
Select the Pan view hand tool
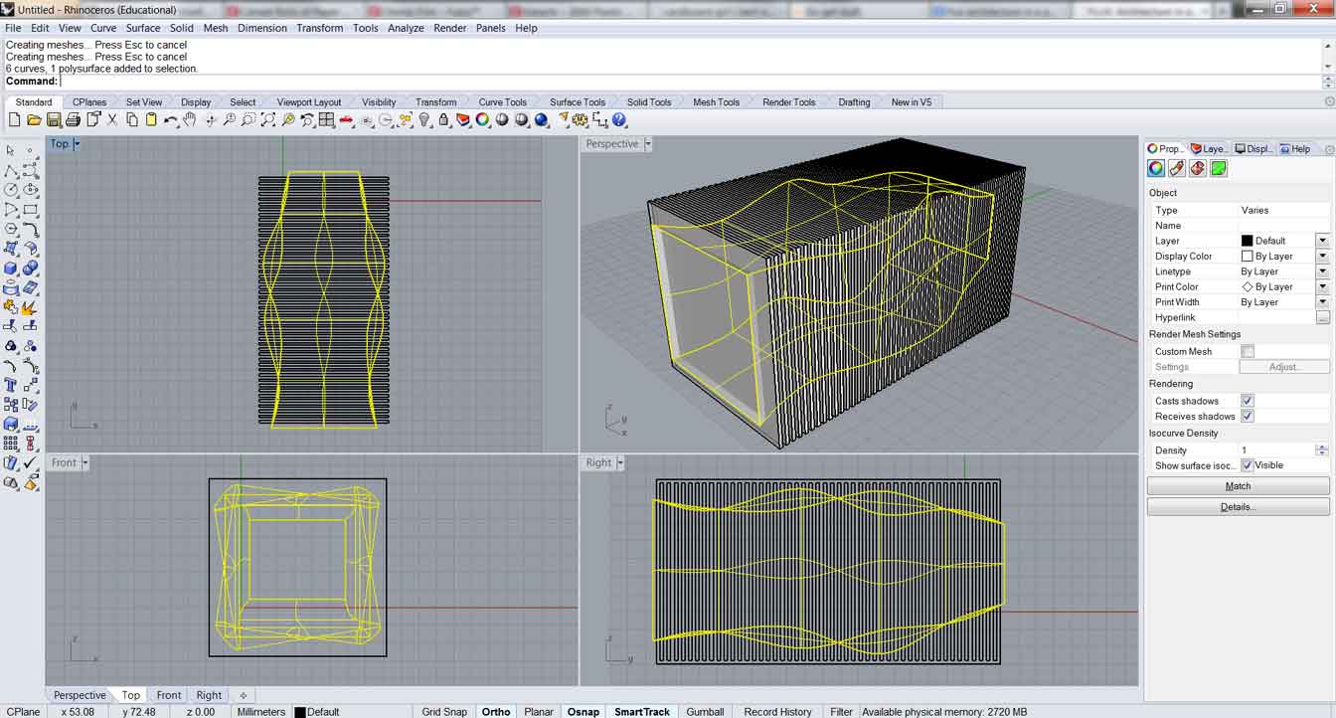(x=190, y=120)
